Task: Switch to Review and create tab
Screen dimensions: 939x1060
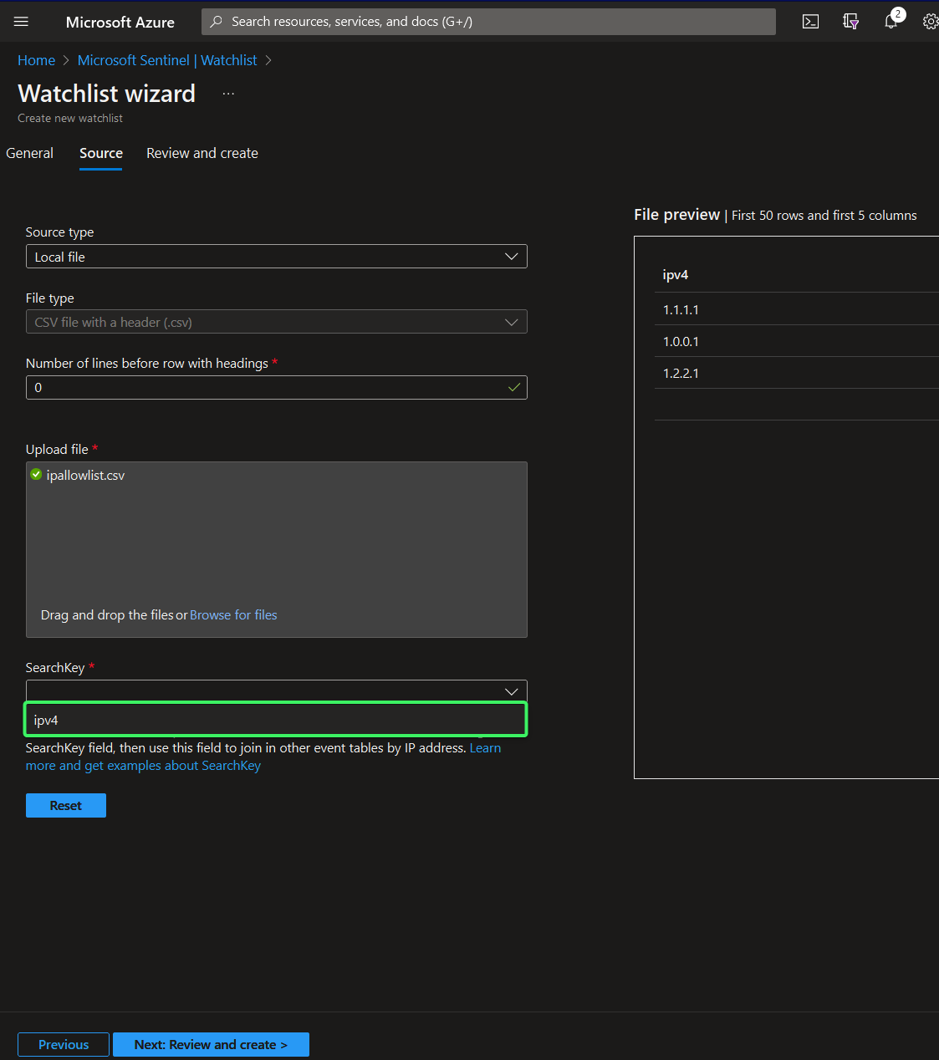Action: [x=202, y=153]
